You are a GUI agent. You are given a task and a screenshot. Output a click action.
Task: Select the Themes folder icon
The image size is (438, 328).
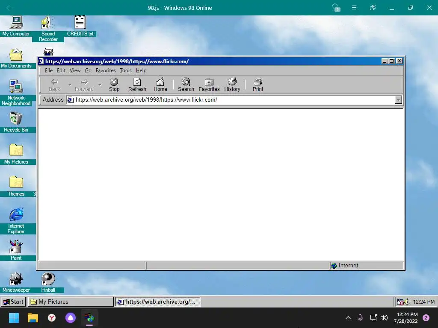click(x=16, y=186)
